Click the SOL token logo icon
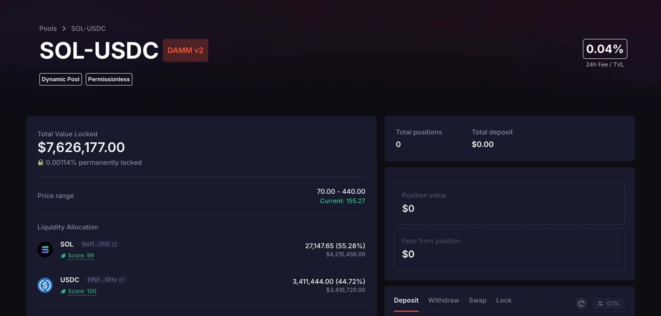 pos(45,249)
